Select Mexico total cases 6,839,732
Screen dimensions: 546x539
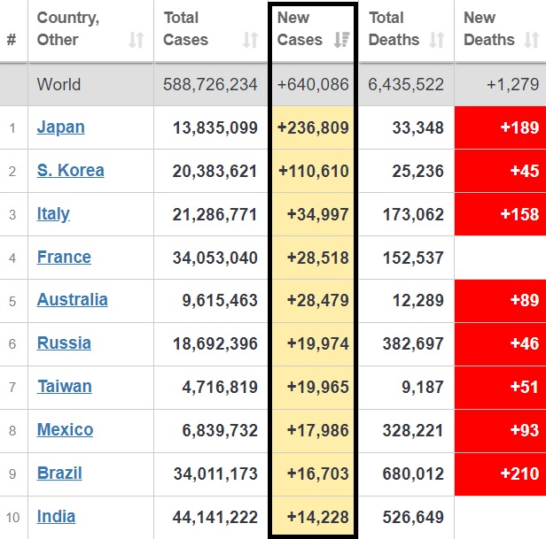220,430
